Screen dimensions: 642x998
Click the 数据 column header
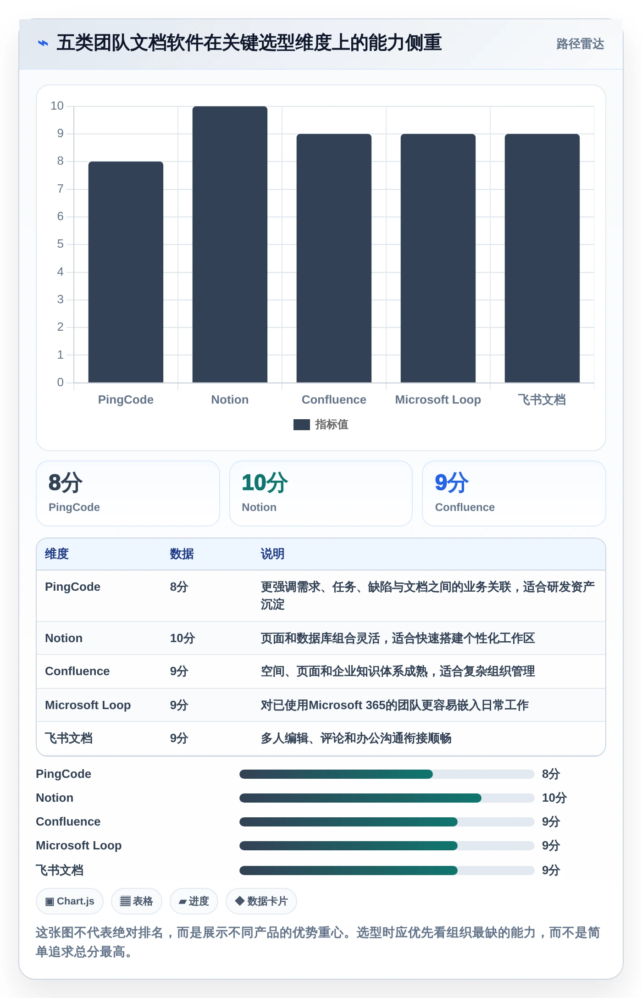pos(182,554)
